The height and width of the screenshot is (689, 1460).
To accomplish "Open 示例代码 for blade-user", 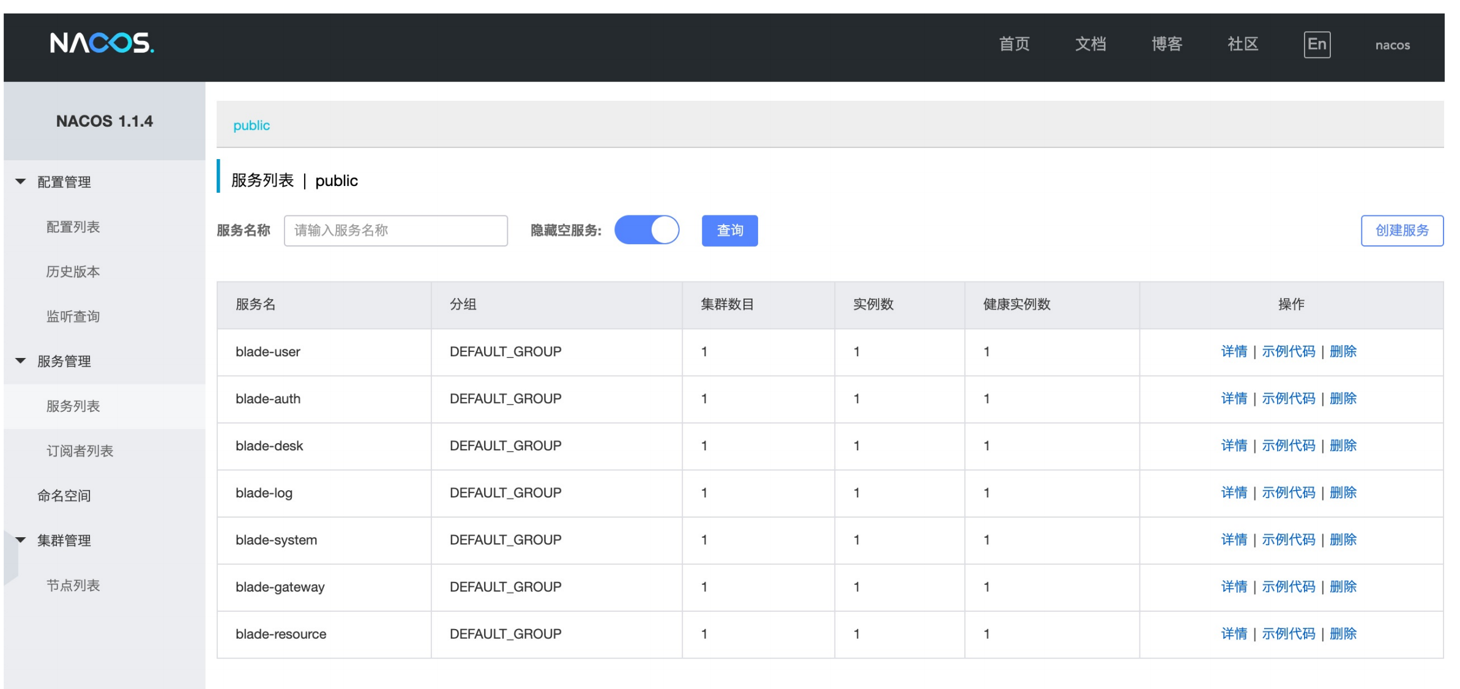I will click(x=1288, y=352).
